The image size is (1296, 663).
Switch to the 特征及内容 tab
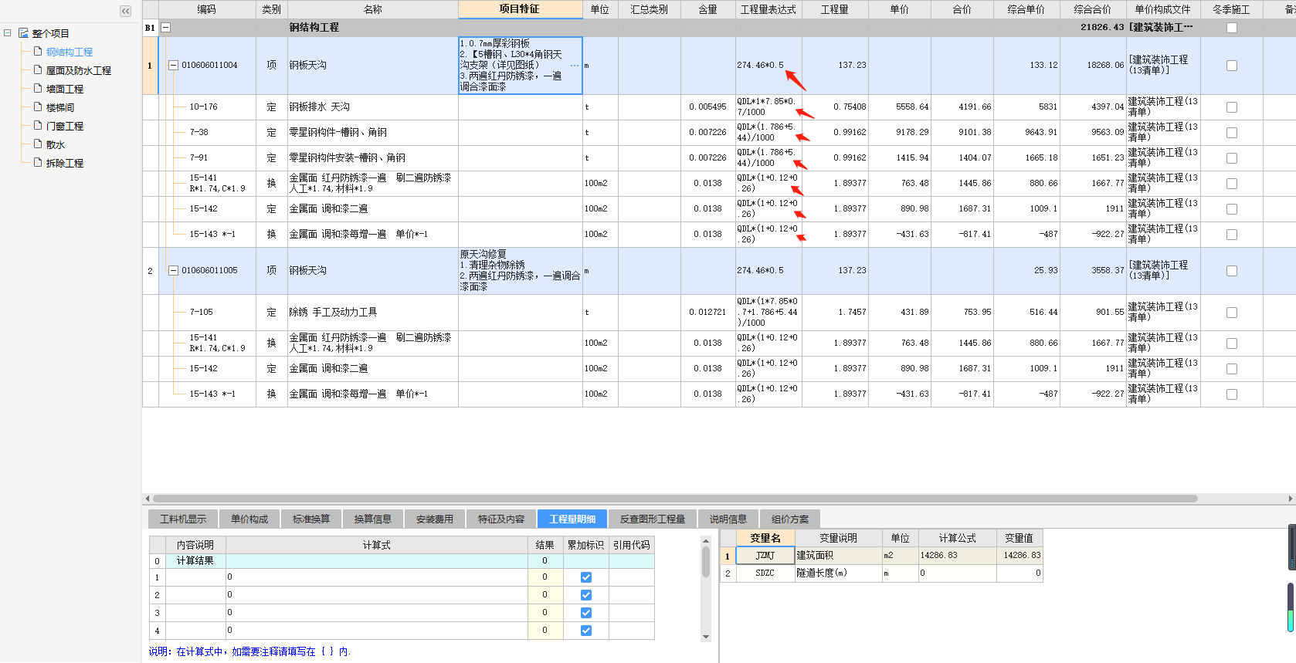coord(501,519)
